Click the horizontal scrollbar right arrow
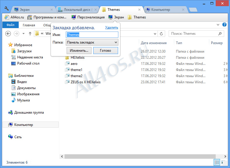The width and height of the screenshot is (230, 168). tap(225, 157)
